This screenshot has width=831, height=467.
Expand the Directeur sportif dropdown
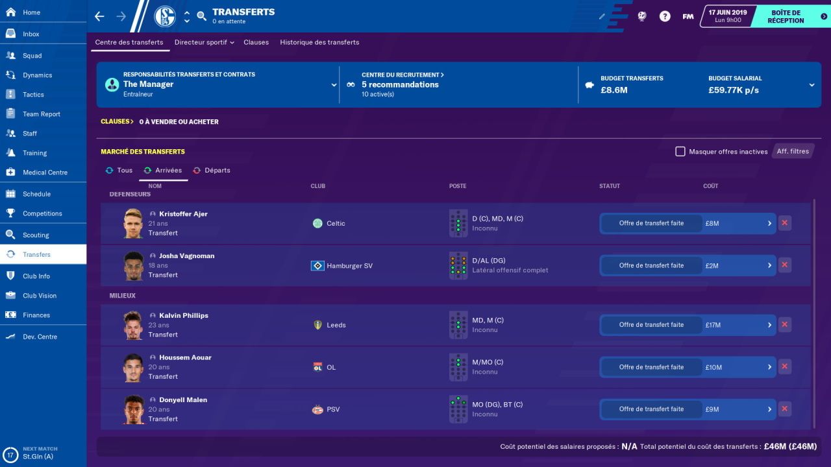coord(205,42)
